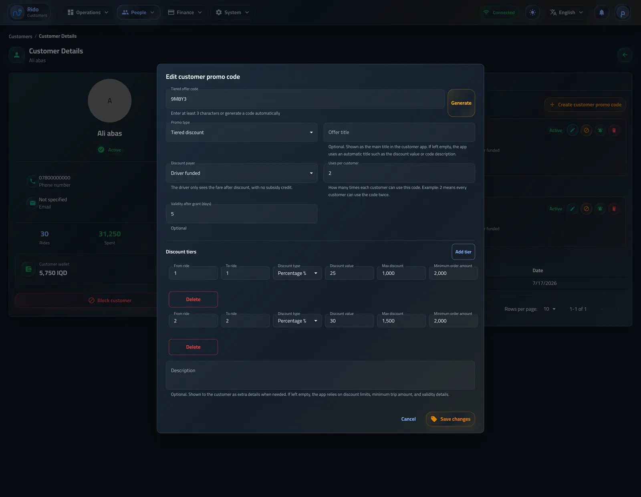The height and width of the screenshot is (497, 641).
Task: Focus From ride field showing 1
Action: 193,273
